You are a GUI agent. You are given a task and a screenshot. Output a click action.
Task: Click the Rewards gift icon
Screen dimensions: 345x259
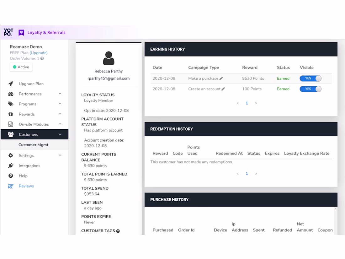coord(11,114)
